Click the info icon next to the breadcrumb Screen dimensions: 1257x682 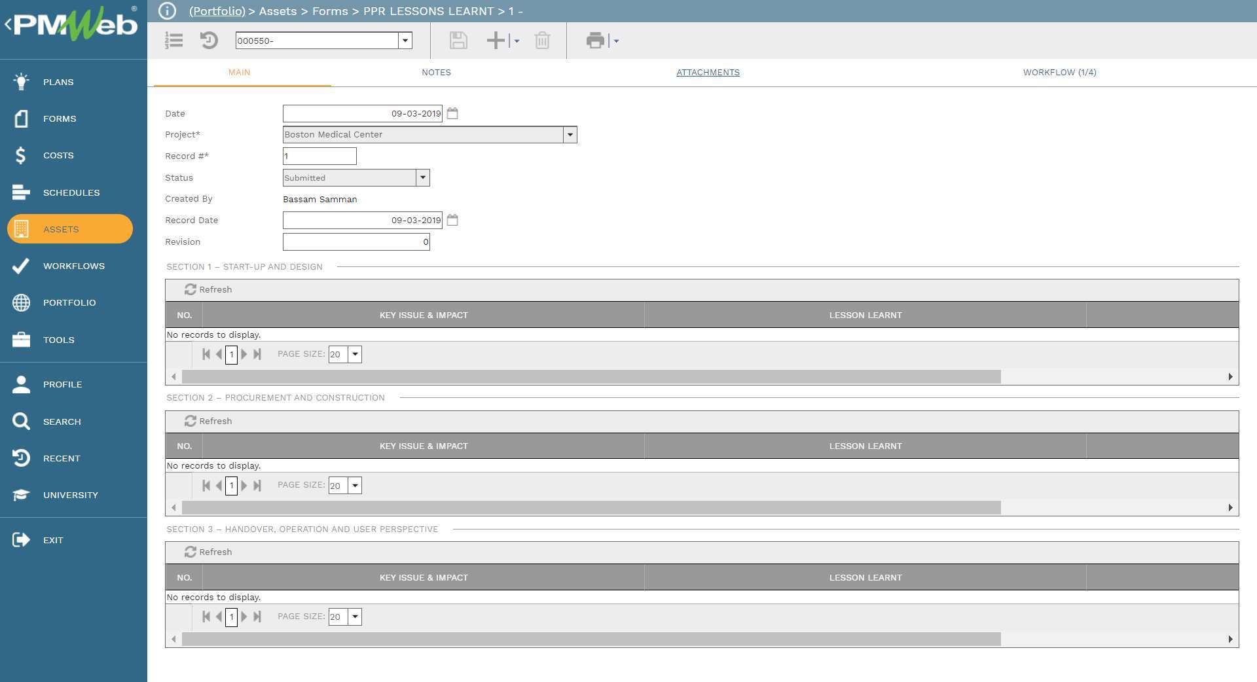[167, 11]
